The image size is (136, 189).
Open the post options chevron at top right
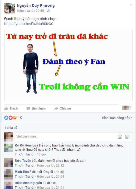tap(131, 5)
